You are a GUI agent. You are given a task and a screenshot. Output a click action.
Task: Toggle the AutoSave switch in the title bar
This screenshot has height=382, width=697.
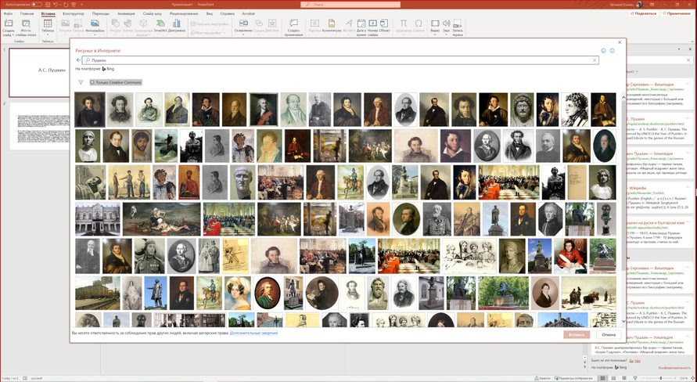(x=36, y=4)
